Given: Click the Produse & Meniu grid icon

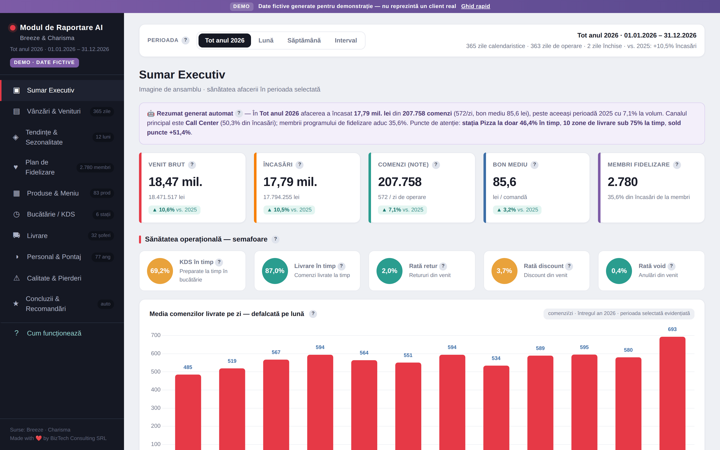Looking at the screenshot, I should tap(16, 193).
